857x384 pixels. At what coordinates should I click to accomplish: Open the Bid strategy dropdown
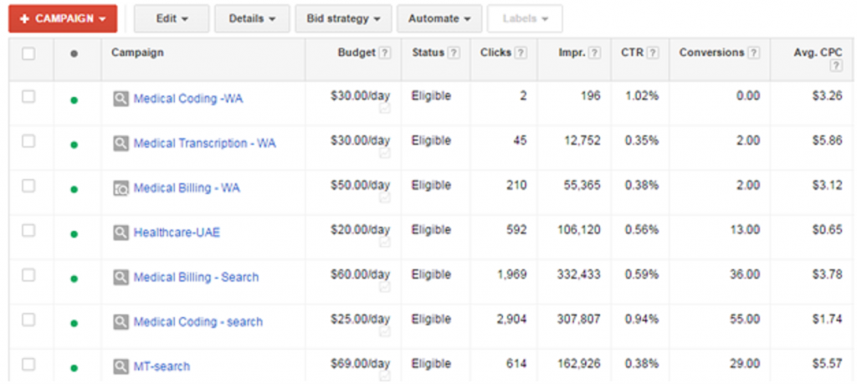[x=343, y=18]
